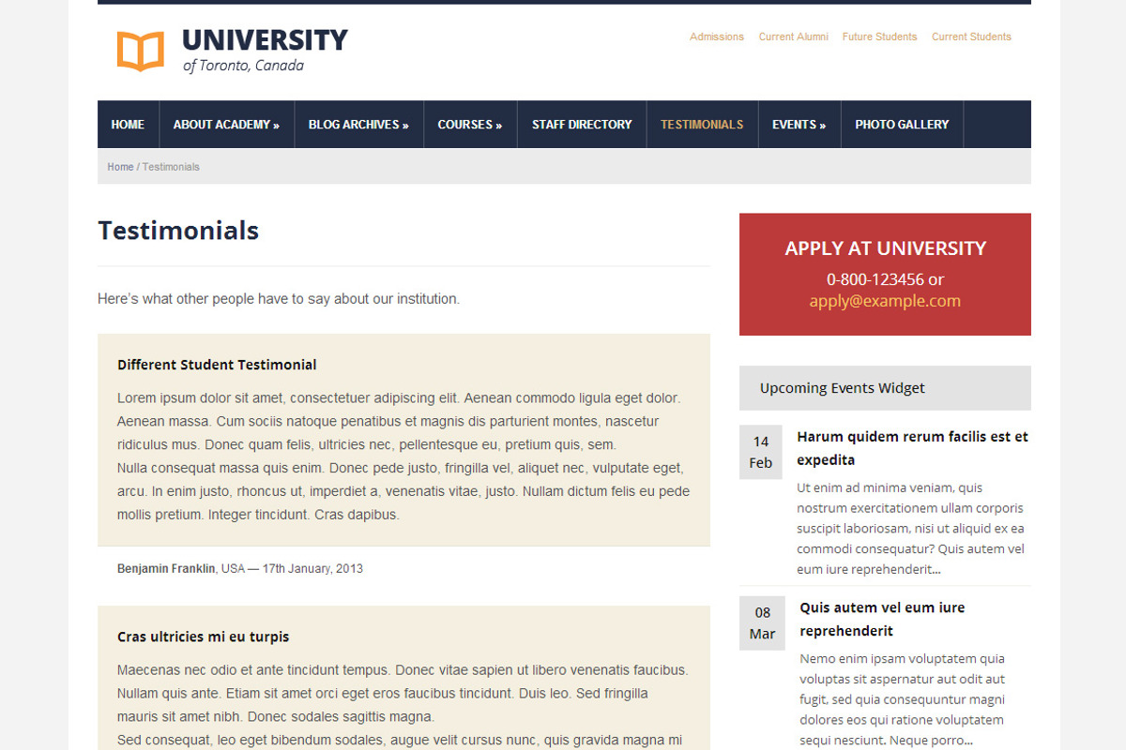Open the Photo Gallery page
The height and width of the screenshot is (750, 1126).
click(902, 124)
